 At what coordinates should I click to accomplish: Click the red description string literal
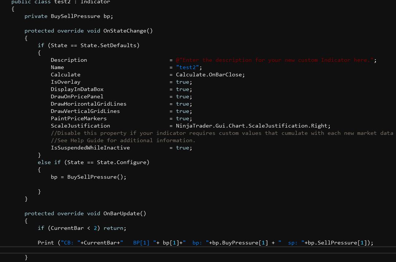point(274,60)
